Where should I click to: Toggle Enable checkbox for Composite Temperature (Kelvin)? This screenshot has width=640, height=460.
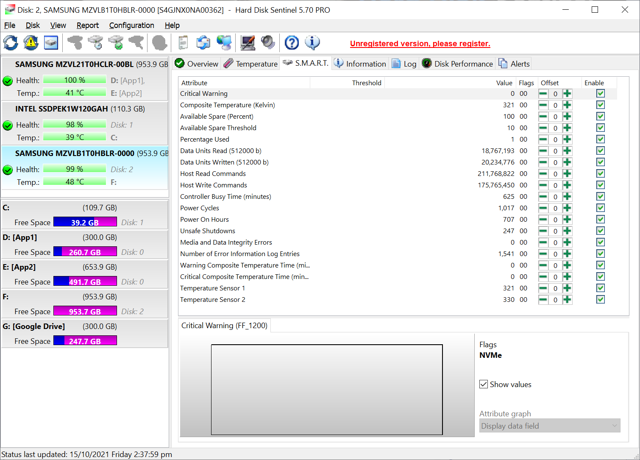[x=600, y=105]
